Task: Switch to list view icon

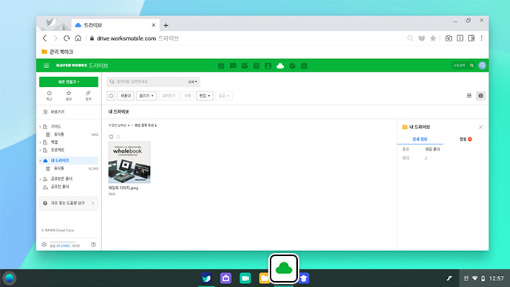Action: tap(469, 95)
